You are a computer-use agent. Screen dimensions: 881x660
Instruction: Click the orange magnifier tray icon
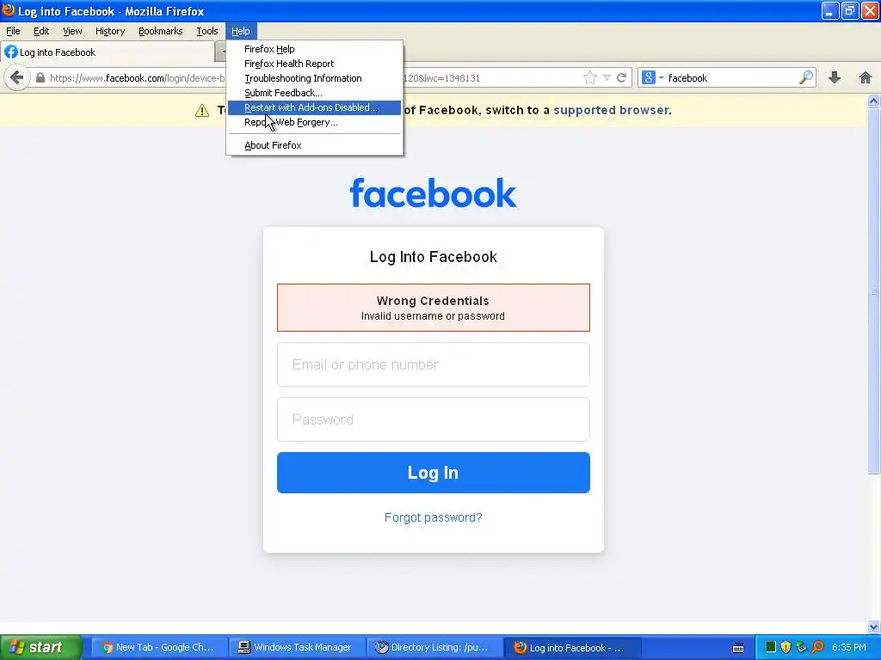click(x=818, y=647)
